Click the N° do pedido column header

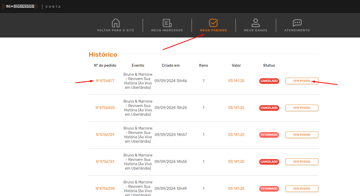[x=105, y=65]
